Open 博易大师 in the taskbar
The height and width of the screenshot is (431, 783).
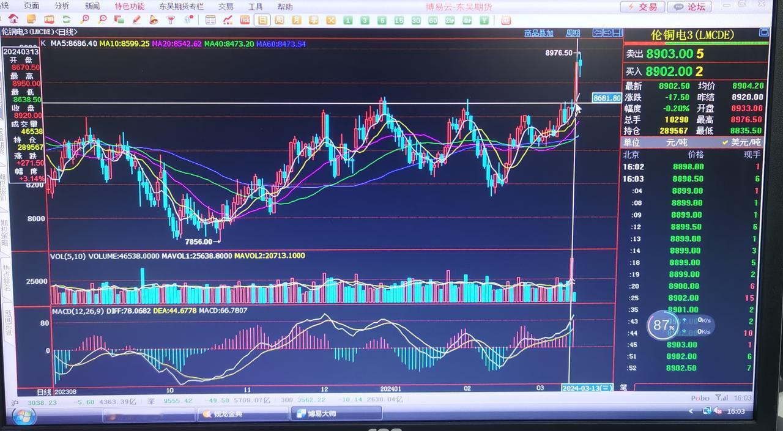tap(336, 414)
